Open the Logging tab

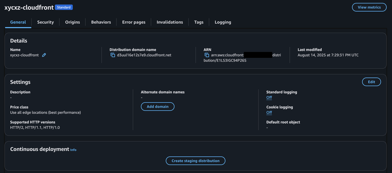tap(223, 22)
